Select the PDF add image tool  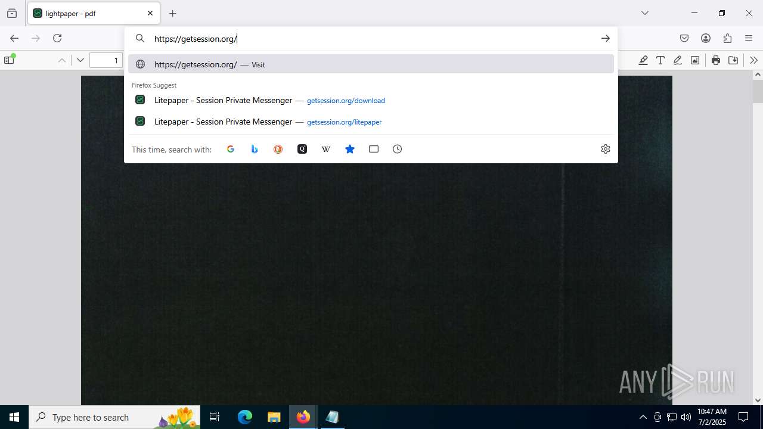coord(695,60)
